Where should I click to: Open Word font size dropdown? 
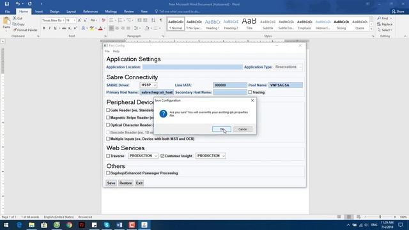[74, 20]
